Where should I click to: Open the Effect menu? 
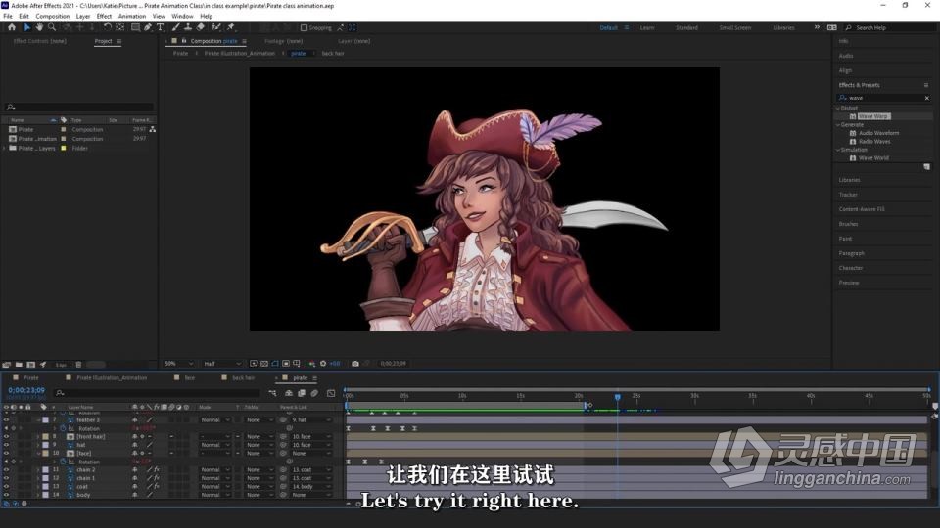tap(104, 17)
